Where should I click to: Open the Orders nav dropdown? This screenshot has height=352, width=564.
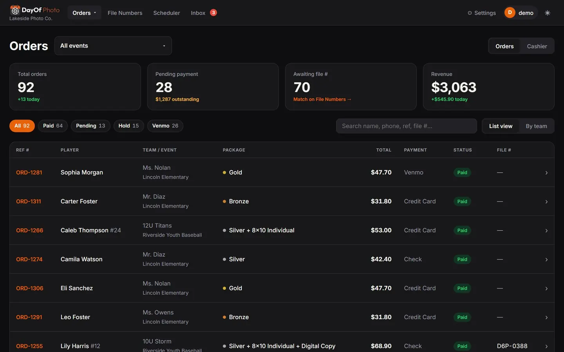point(84,13)
